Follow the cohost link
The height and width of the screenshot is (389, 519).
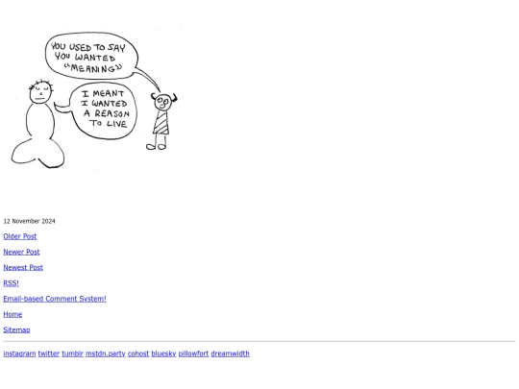(x=138, y=353)
